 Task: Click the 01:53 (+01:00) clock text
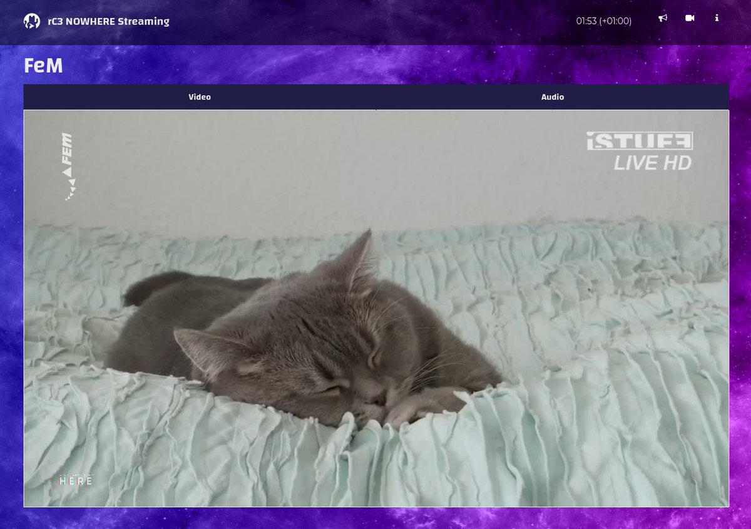click(604, 21)
